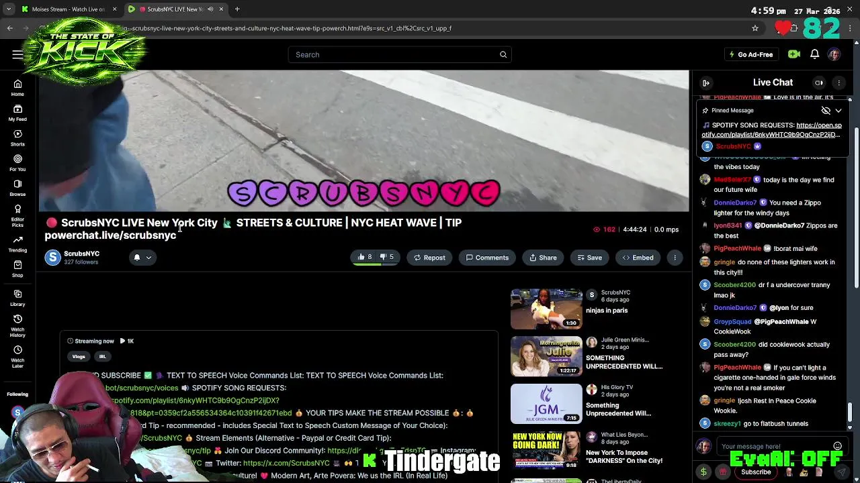Open Trending in the sidebar

coord(17,244)
